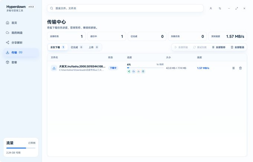Switch to the 正在下载 tab
This screenshot has height=162, width=253.
pos(58,47)
